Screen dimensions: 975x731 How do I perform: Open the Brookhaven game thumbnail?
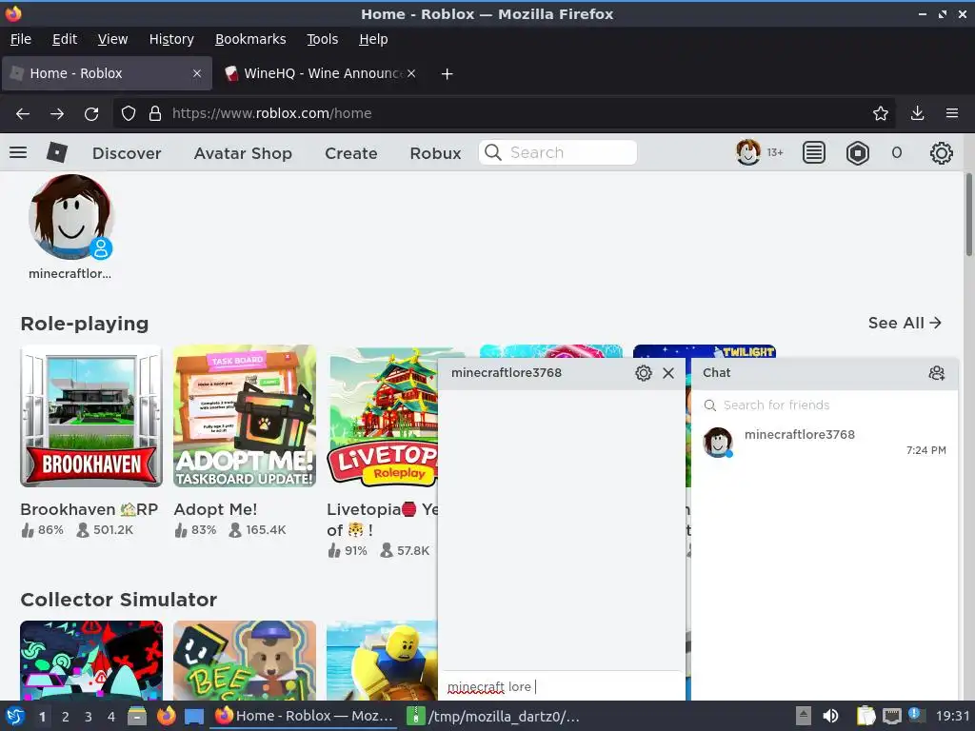[x=91, y=416]
